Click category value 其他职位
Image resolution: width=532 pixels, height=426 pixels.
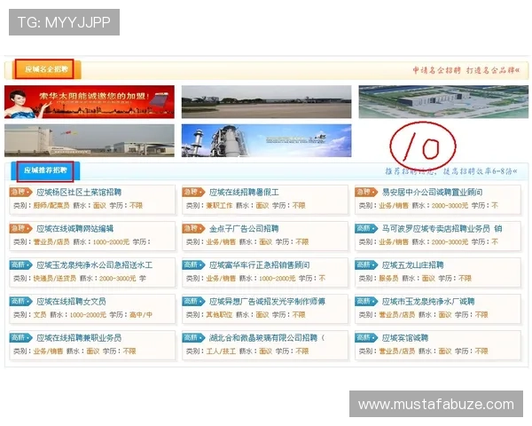pyautogui.click(x=219, y=314)
